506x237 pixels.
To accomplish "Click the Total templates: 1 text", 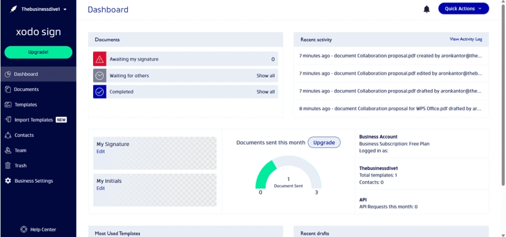I will click(378, 175).
